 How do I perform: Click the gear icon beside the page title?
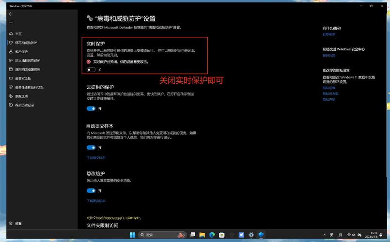pos(90,18)
